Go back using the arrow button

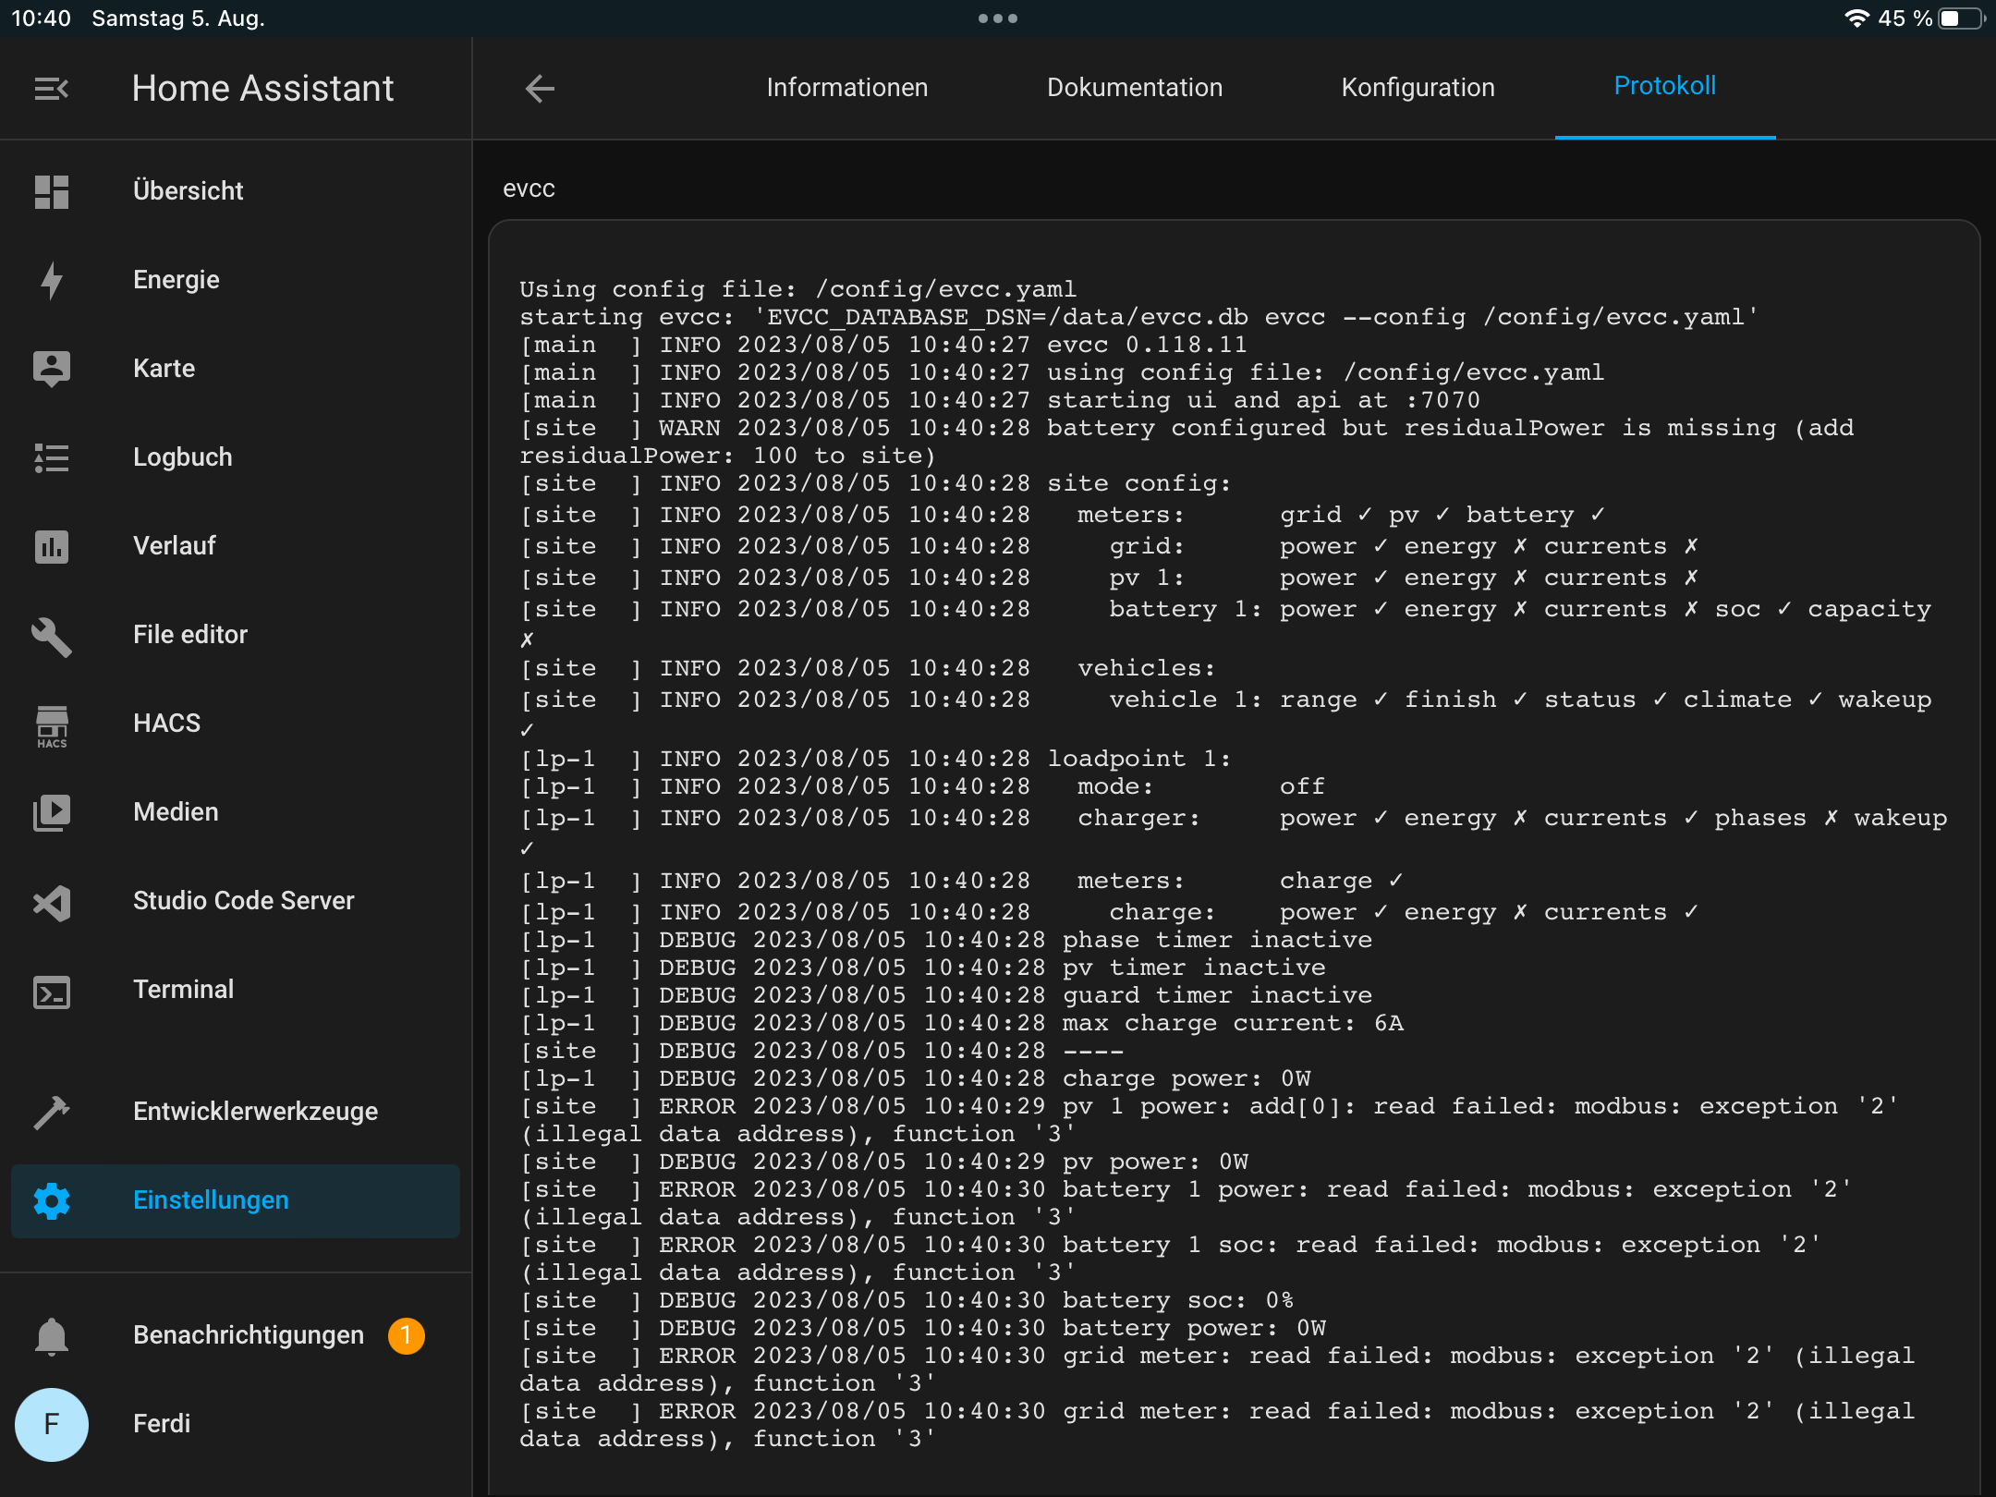(540, 88)
